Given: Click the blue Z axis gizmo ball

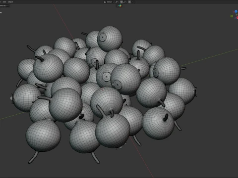Looking at the screenshot, I should (236, 11).
